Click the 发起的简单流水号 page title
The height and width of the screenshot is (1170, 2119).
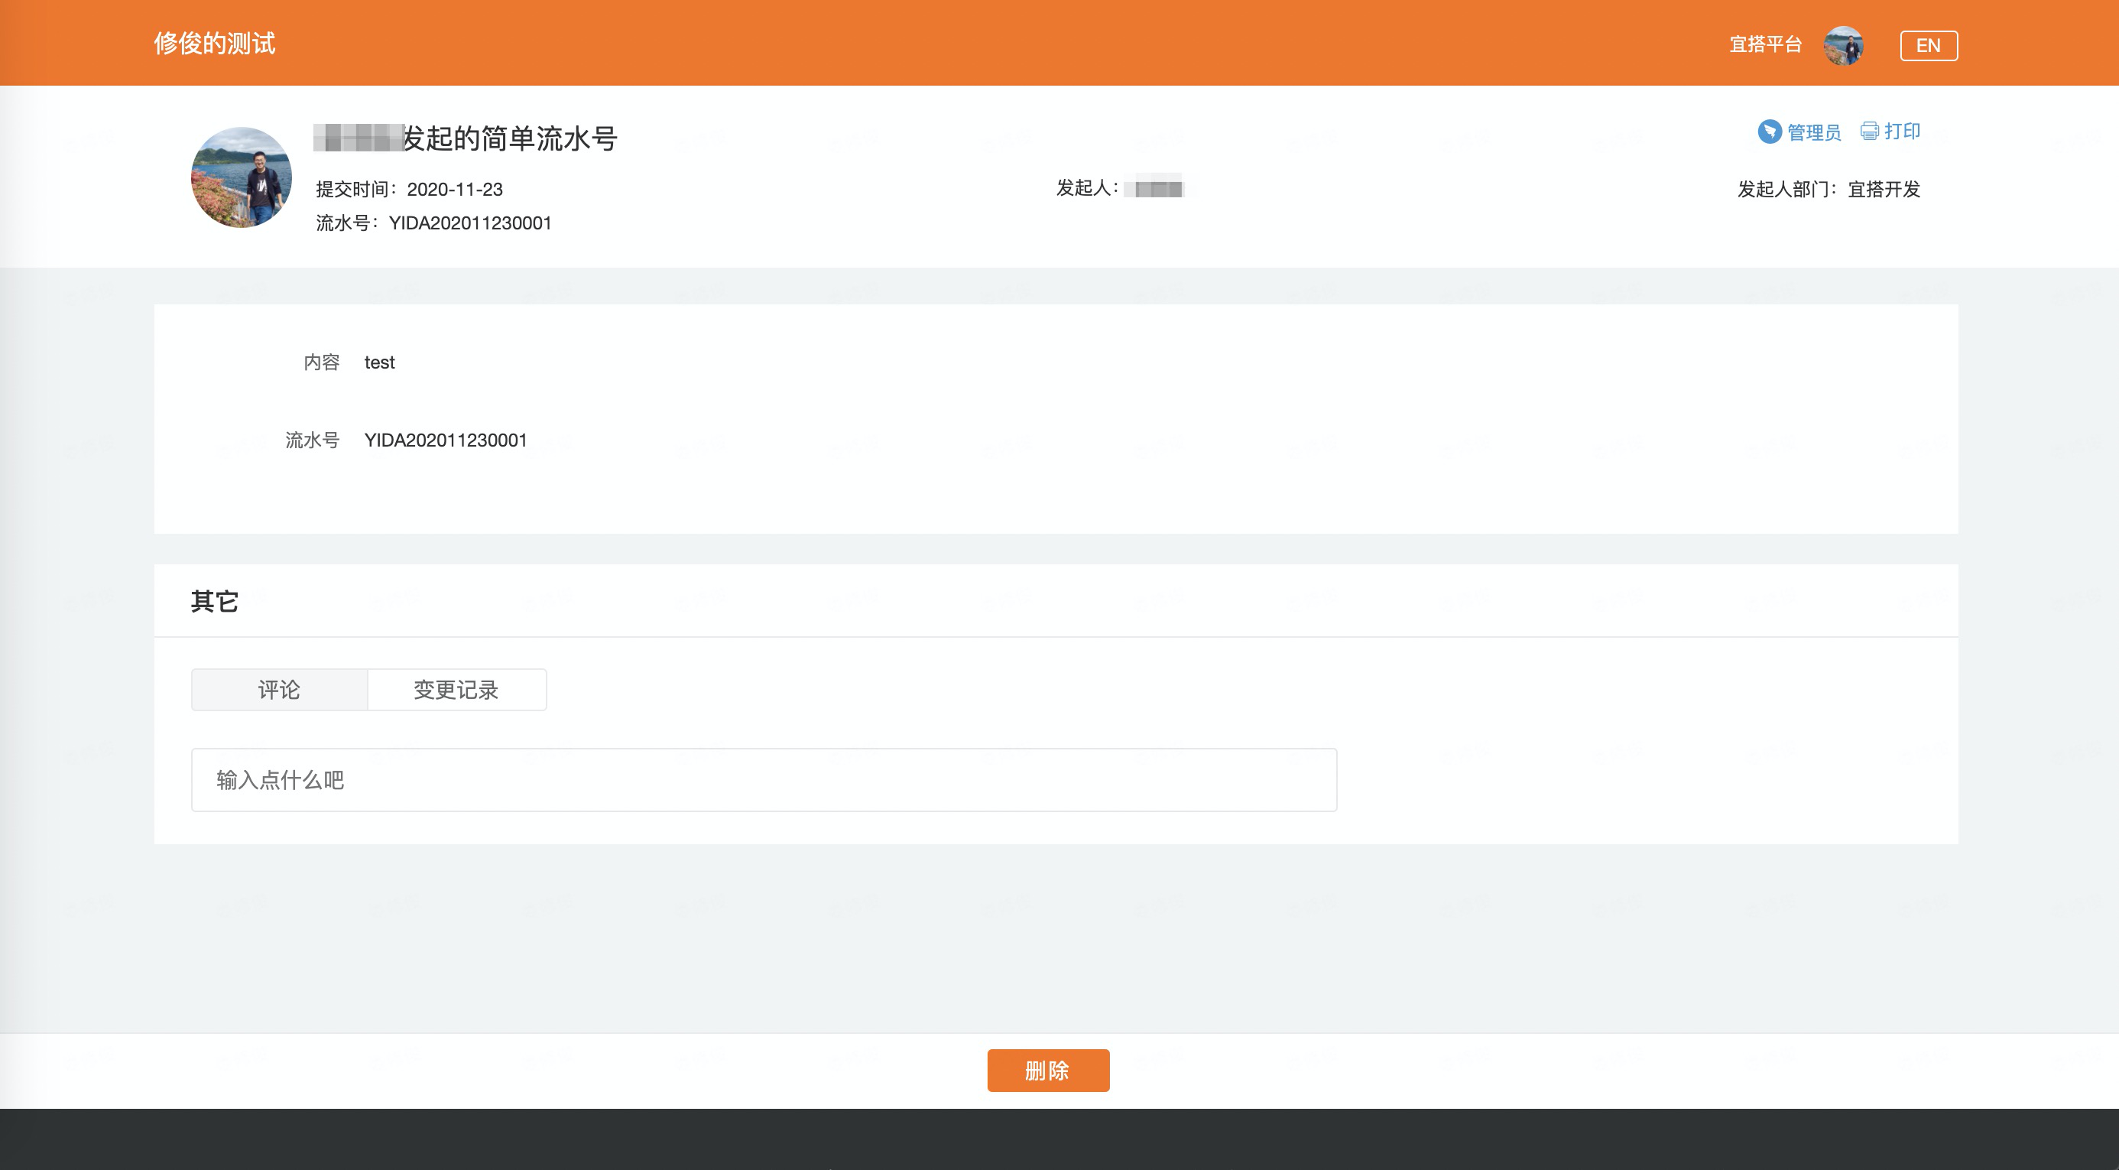point(510,138)
